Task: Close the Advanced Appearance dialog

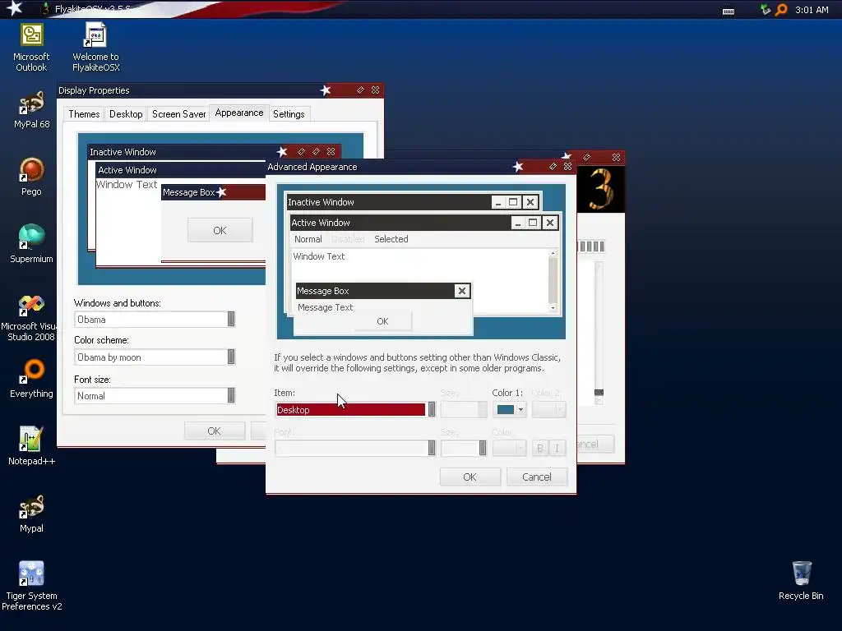Action: (x=567, y=166)
